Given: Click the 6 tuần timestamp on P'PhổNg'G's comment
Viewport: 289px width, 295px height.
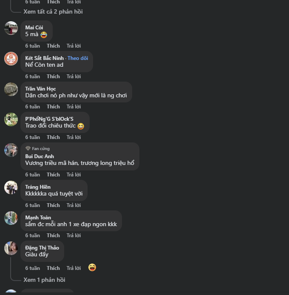Looking at the screenshot, I should tap(32, 137).
